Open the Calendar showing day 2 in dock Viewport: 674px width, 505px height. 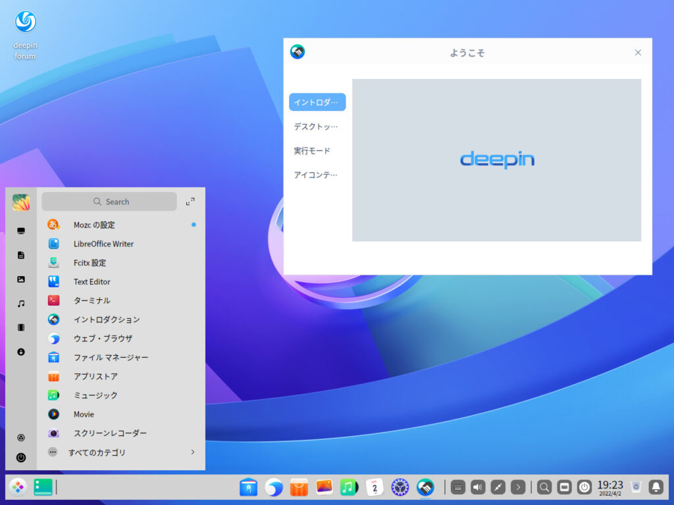pyautogui.click(x=374, y=487)
